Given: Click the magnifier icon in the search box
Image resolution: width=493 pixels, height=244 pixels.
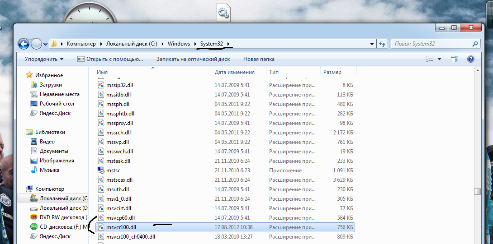Looking at the screenshot, I should pos(476,44).
